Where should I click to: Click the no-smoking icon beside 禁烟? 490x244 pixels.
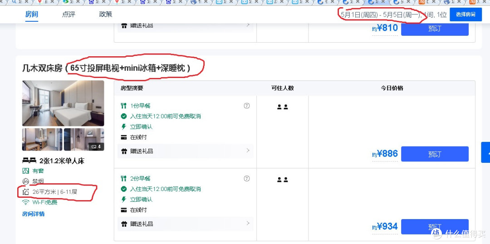click(x=25, y=181)
